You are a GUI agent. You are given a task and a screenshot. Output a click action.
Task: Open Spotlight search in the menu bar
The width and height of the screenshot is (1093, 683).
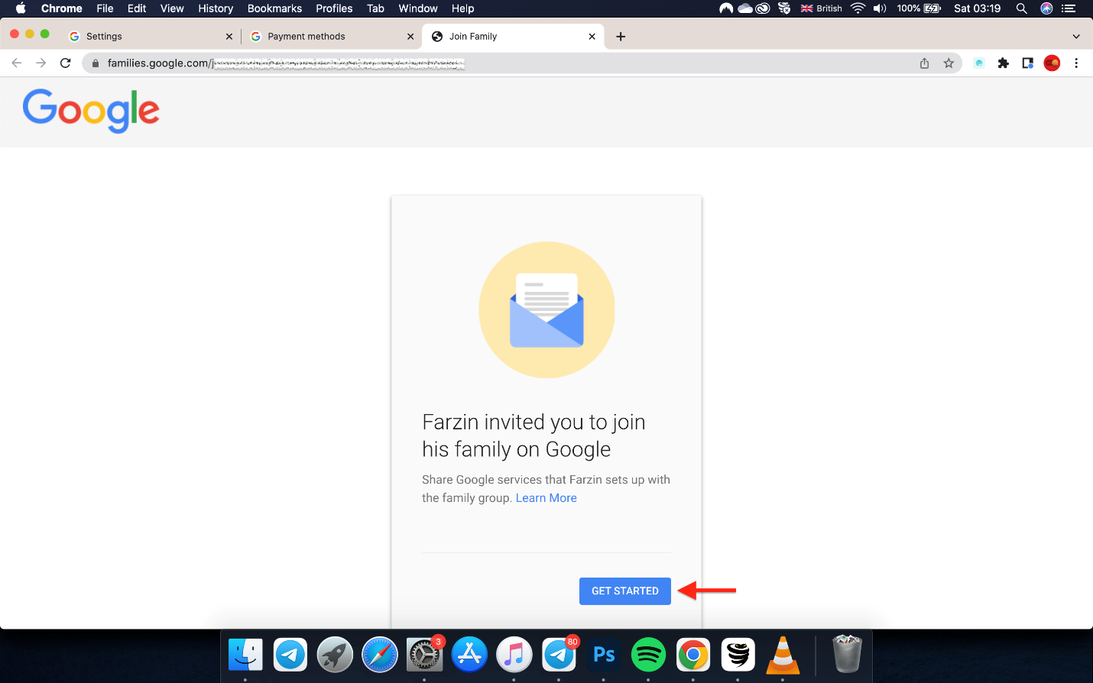(1021, 8)
